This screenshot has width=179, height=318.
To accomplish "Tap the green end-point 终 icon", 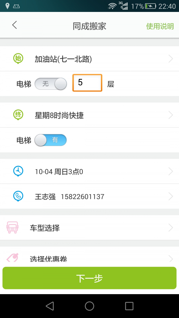I will point(18,115).
